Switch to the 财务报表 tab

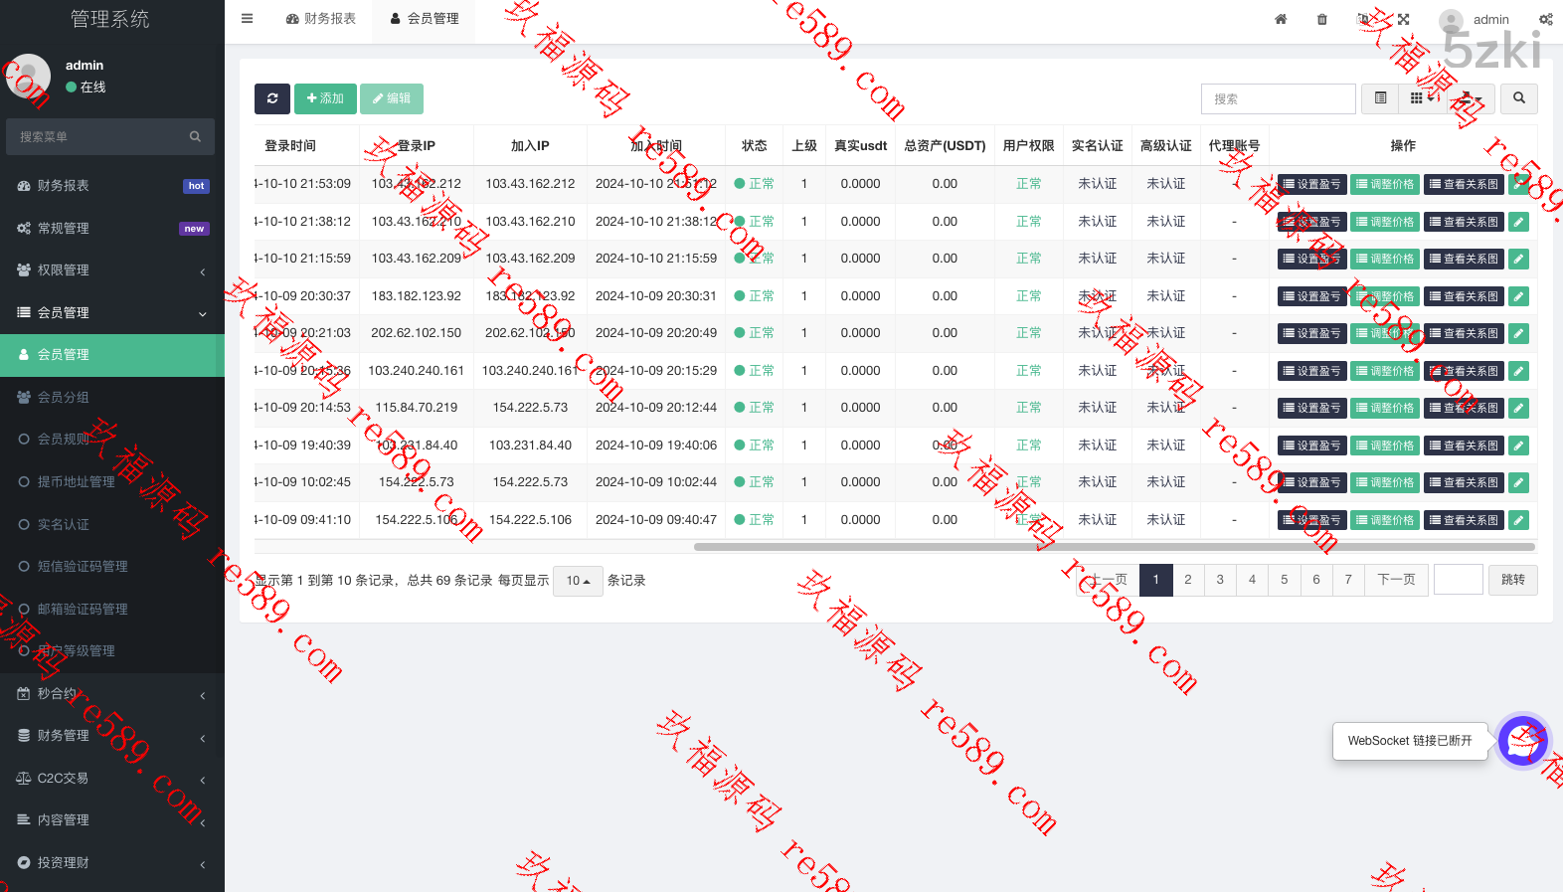[321, 19]
